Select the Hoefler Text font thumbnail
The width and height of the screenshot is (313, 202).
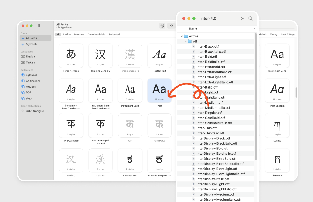coord(159,56)
